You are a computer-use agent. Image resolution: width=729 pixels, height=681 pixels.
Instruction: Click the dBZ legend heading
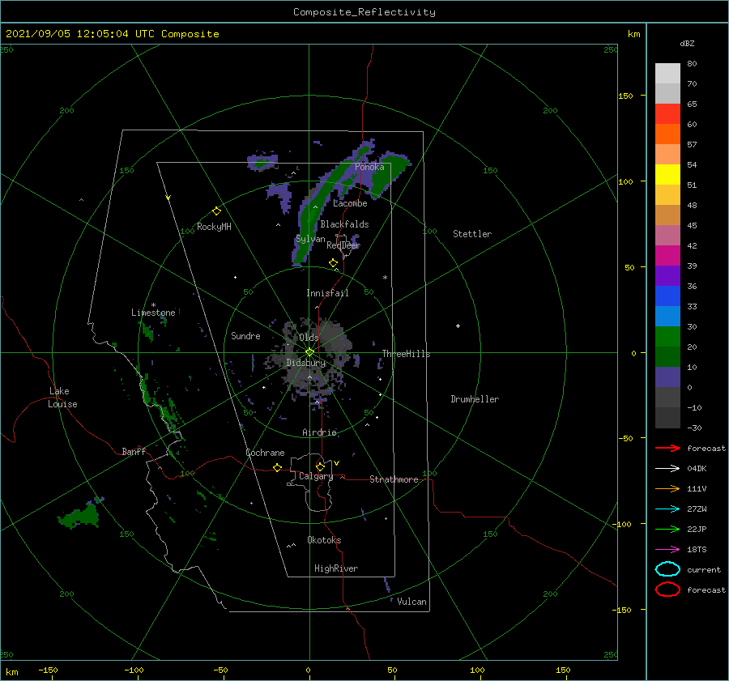pos(687,43)
